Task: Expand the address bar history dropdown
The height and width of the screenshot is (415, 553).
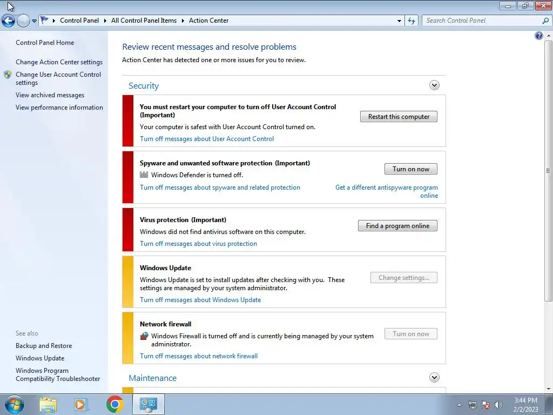Action: (399, 21)
